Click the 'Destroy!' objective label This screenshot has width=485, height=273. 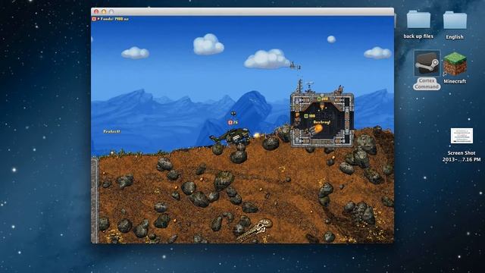tap(321, 122)
